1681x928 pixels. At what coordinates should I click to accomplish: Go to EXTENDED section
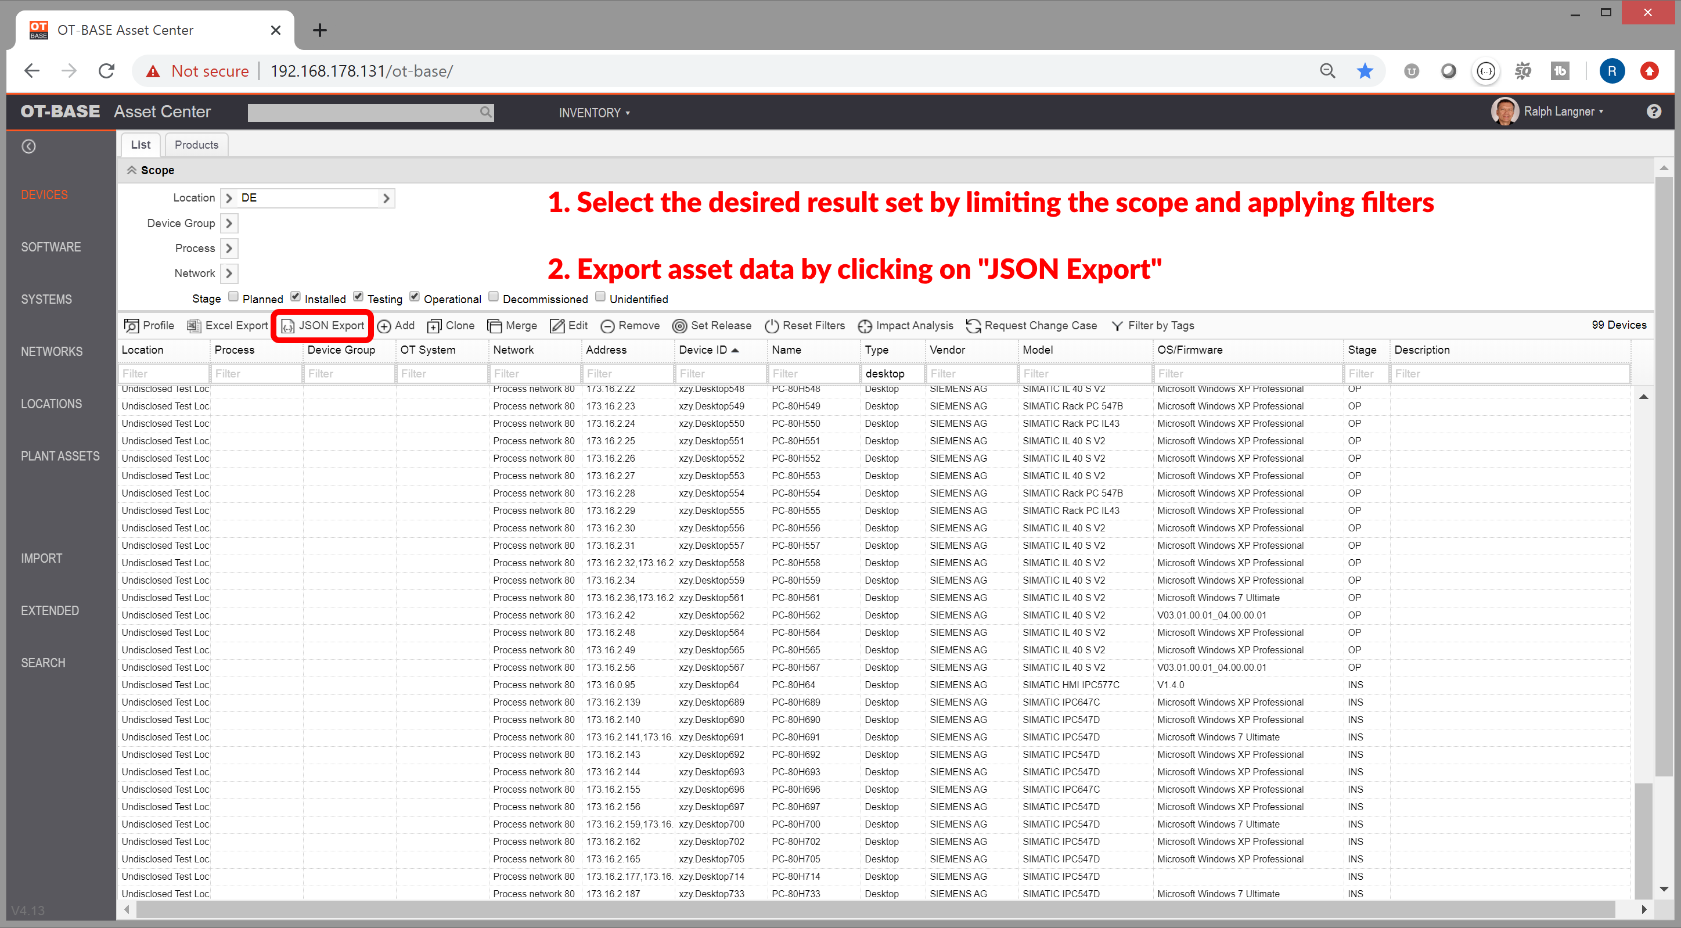[x=49, y=611]
